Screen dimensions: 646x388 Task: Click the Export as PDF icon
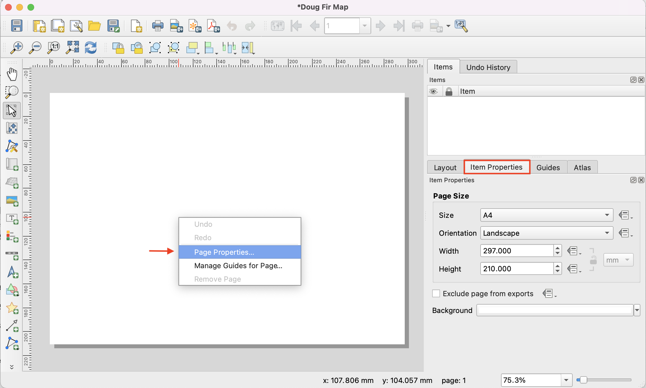coord(213,26)
